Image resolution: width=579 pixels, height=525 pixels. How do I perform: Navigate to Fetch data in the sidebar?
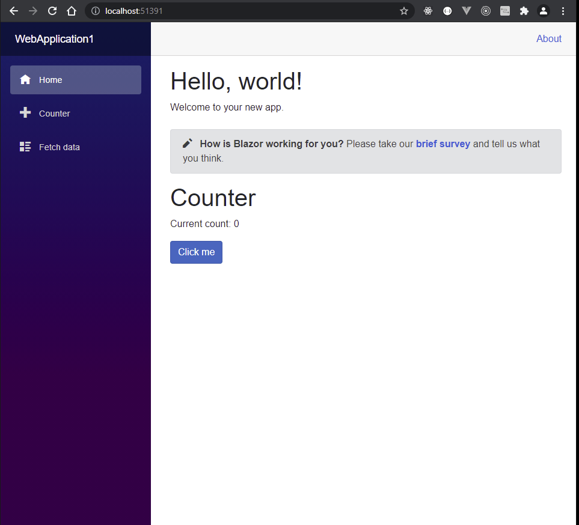(59, 147)
